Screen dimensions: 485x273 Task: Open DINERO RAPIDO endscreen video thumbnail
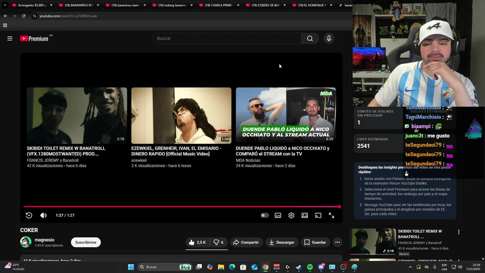coord(181,116)
